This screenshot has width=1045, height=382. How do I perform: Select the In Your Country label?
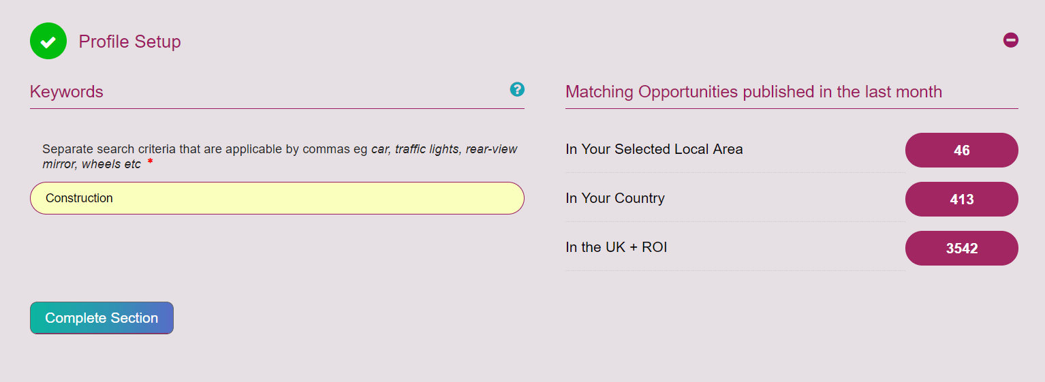click(x=614, y=198)
